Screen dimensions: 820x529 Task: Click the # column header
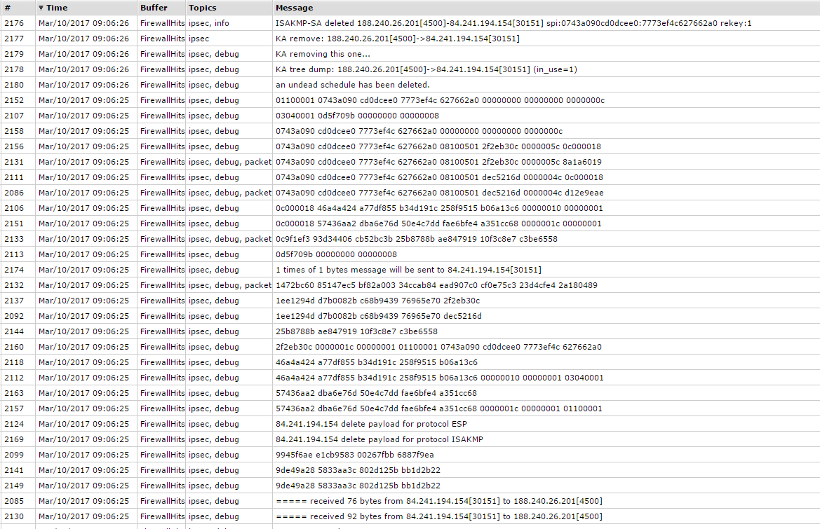(x=7, y=8)
